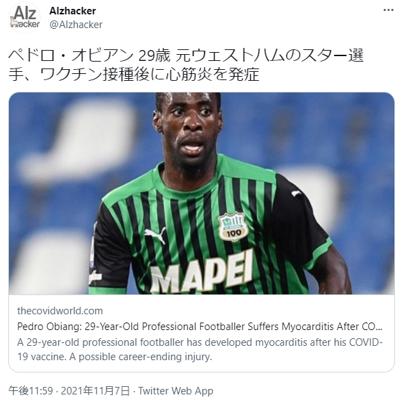Open the Twitter Web App source link

(x=176, y=391)
